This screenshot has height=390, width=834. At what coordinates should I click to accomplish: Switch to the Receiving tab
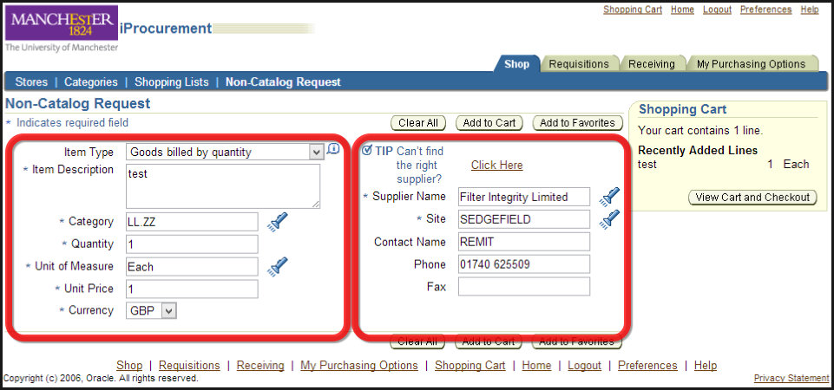(x=652, y=64)
